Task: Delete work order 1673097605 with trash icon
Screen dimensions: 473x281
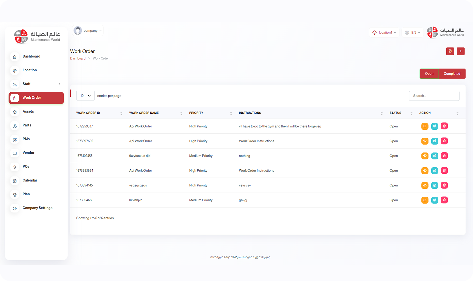Action: (444, 141)
